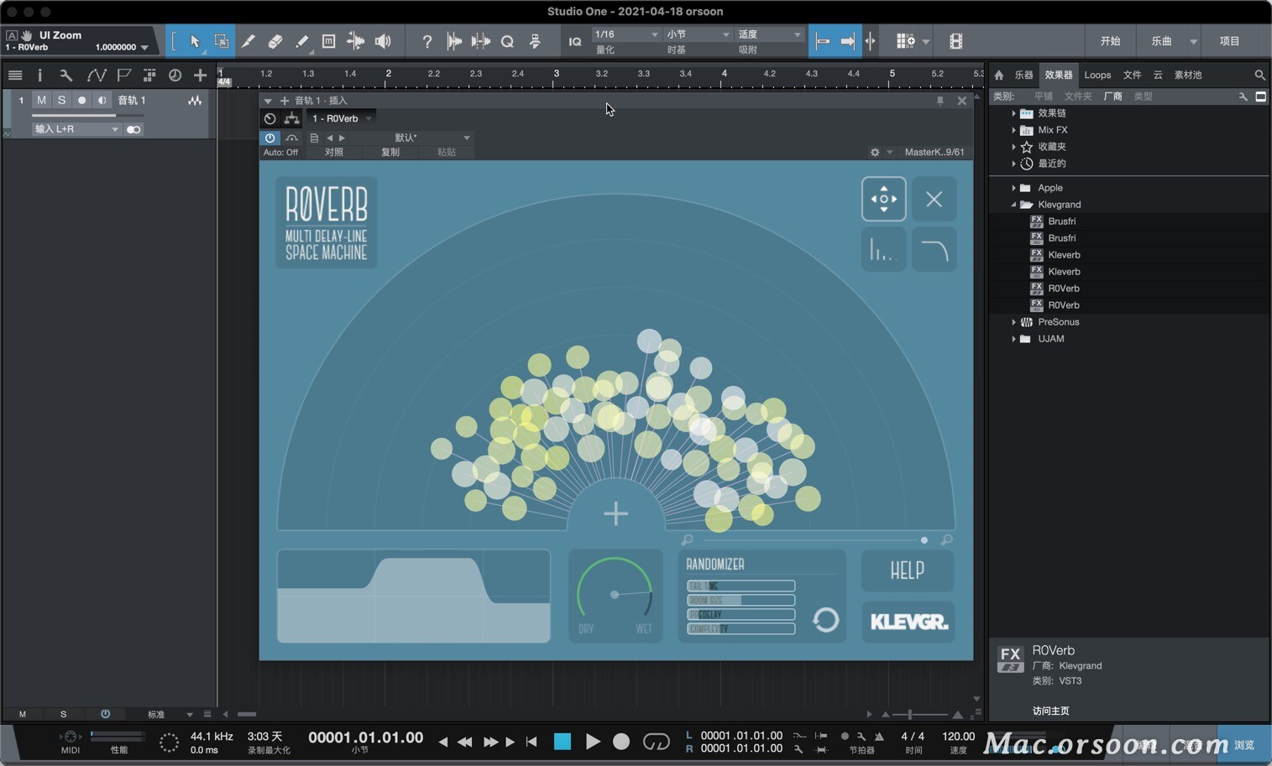
Task: Toggle Auto: Off automation mode
Action: point(280,152)
